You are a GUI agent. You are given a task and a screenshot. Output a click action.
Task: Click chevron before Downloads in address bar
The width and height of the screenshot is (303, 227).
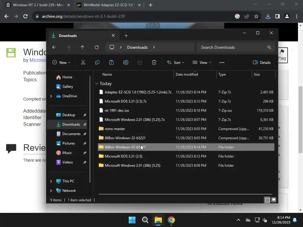click(x=121, y=47)
